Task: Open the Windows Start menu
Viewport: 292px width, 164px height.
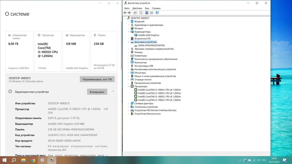Action: (4, 160)
